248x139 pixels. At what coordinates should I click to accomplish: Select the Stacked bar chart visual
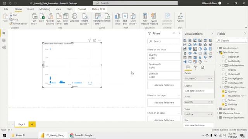(x=185, y=40)
